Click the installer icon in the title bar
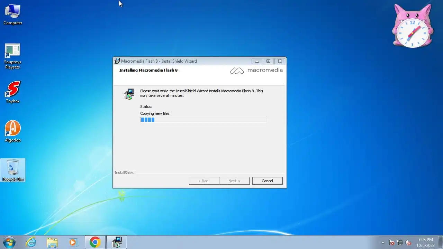This screenshot has width=443, height=249. click(x=117, y=61)
